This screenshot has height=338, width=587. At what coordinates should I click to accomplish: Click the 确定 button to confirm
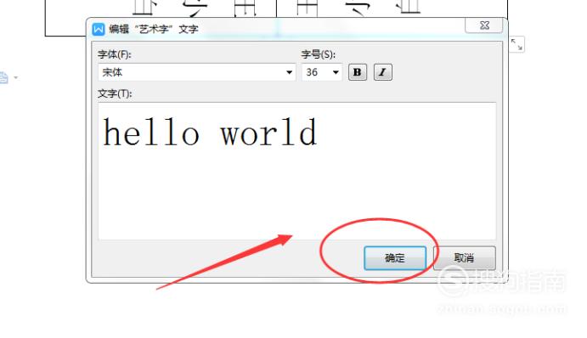[395, 258]
